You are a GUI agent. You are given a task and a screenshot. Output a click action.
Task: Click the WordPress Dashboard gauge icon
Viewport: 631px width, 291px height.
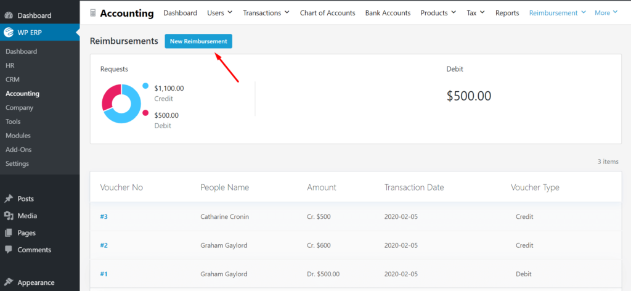pyautogui.click(x=9, y=15)
